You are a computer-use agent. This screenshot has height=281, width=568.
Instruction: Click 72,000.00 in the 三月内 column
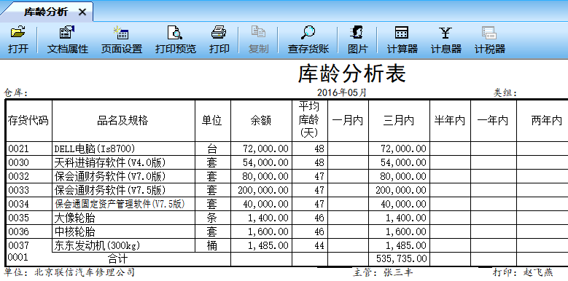(x=403, y=149)
